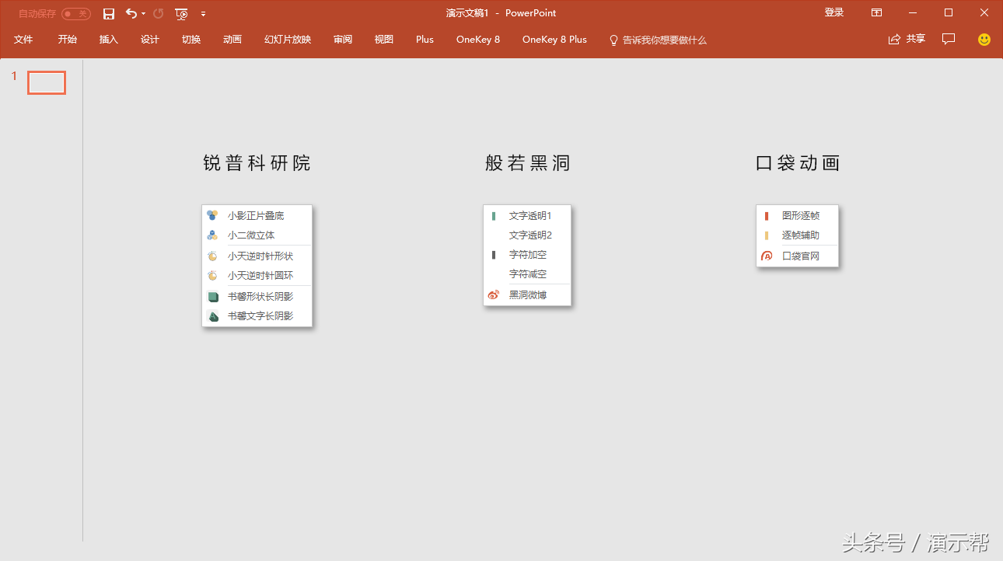Click the Save icon in the quick access toolbar
This screenshot has width=1003, height=561.
coord(109,13)
